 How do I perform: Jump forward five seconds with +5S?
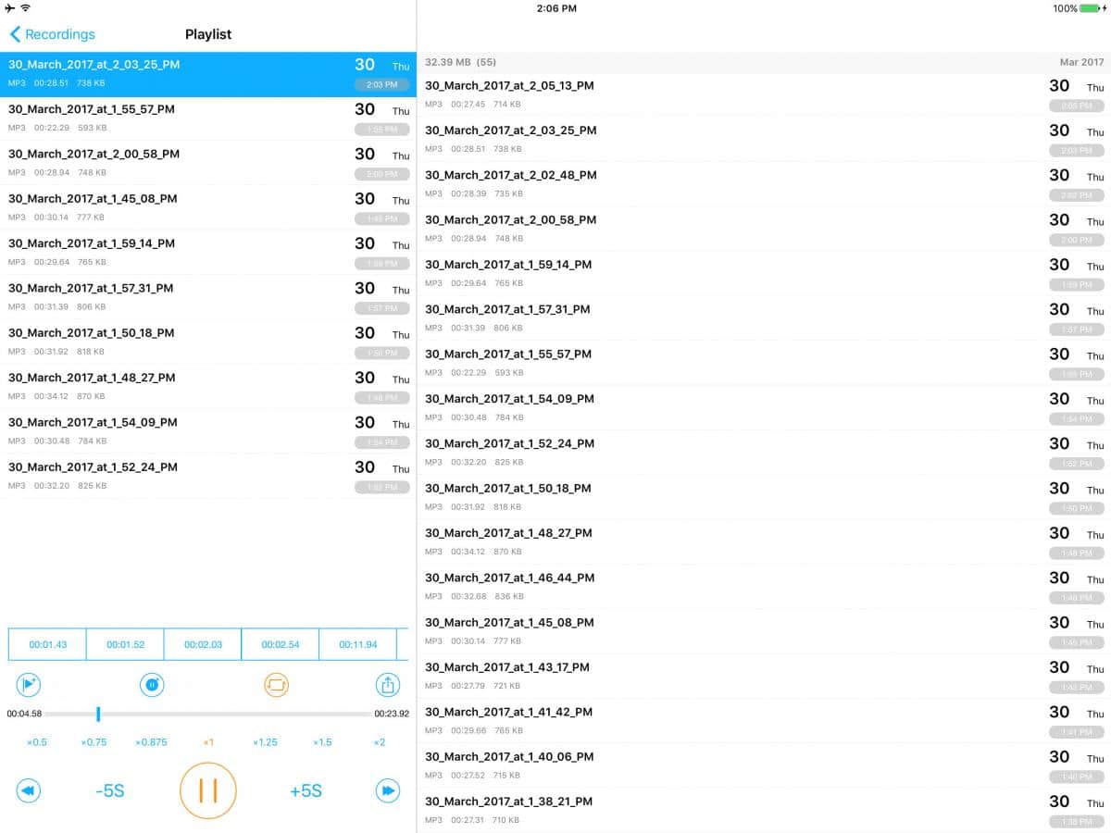coord(306,791)
